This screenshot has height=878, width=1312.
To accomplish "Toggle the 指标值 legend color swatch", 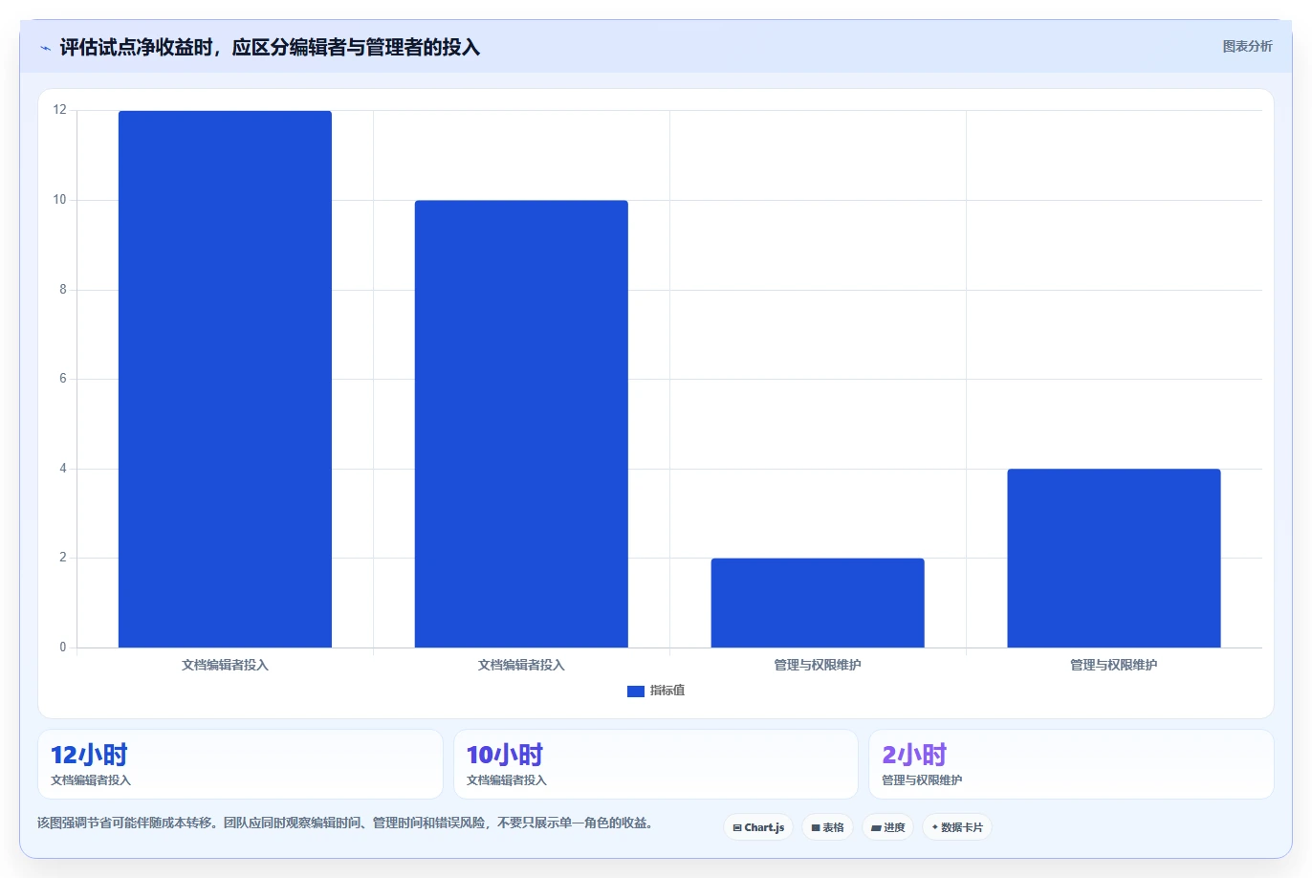I will coord(636,691).
